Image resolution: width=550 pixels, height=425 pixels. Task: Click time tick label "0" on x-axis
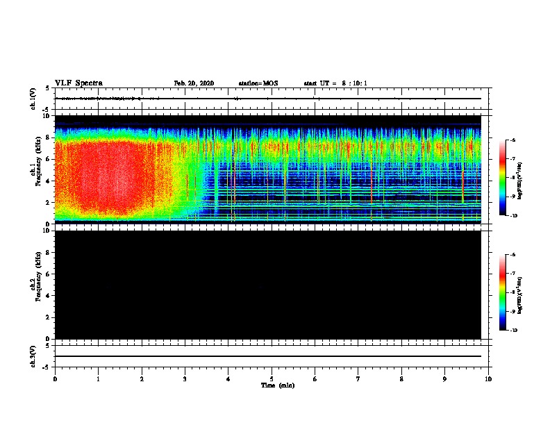click(55, 379)
